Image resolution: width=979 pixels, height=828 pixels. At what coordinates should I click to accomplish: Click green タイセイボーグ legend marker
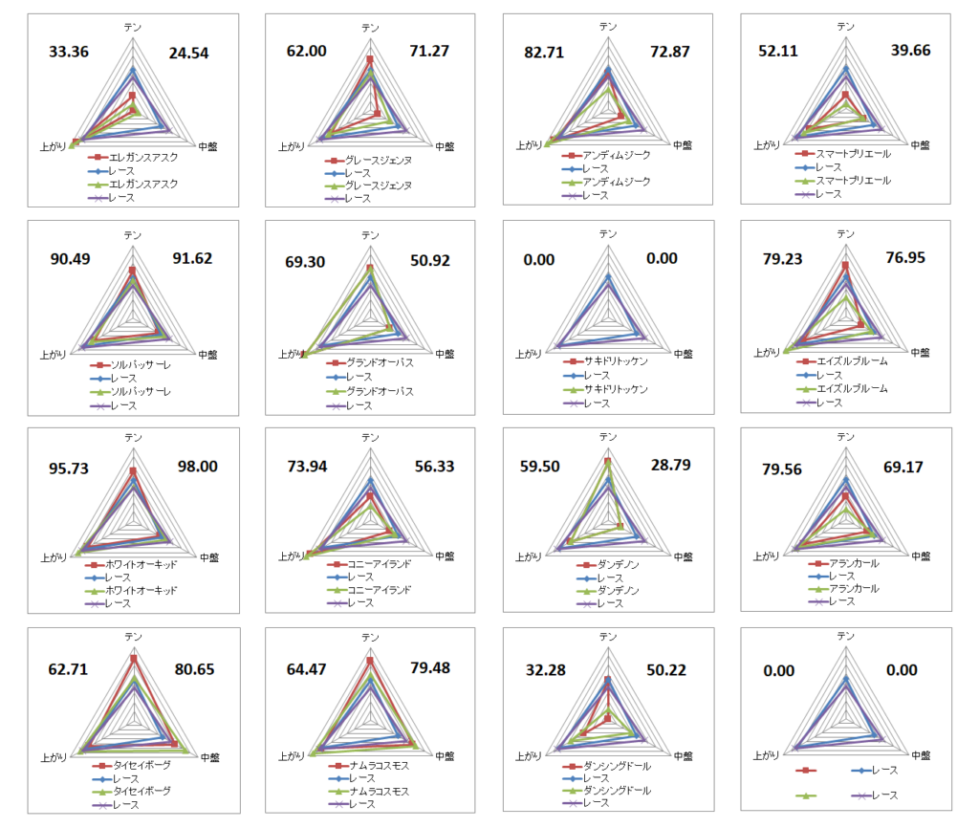tap(97, 792)
